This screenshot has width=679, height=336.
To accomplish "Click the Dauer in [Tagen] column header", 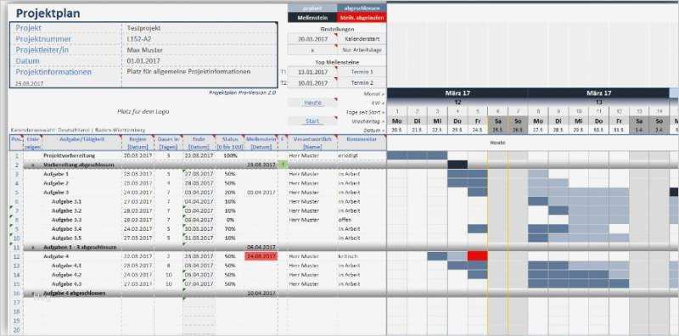I will coord(168,143).
